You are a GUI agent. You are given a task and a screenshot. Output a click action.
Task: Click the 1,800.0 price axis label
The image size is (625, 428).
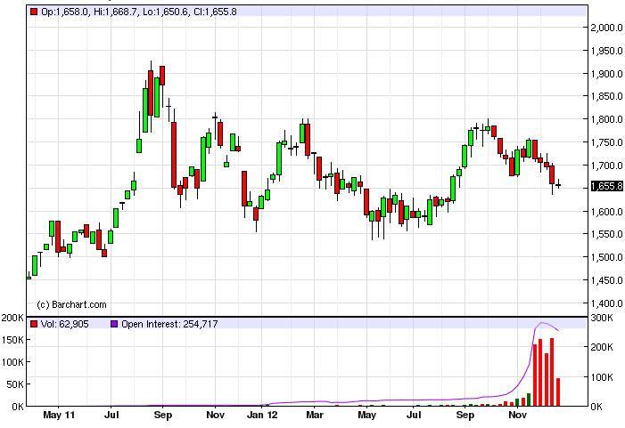(x=606, y=119)
